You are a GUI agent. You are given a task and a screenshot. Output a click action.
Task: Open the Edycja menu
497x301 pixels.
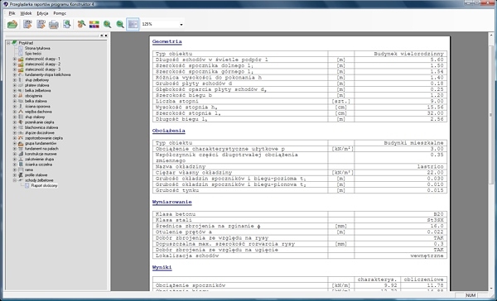click(x=42, y=13)
